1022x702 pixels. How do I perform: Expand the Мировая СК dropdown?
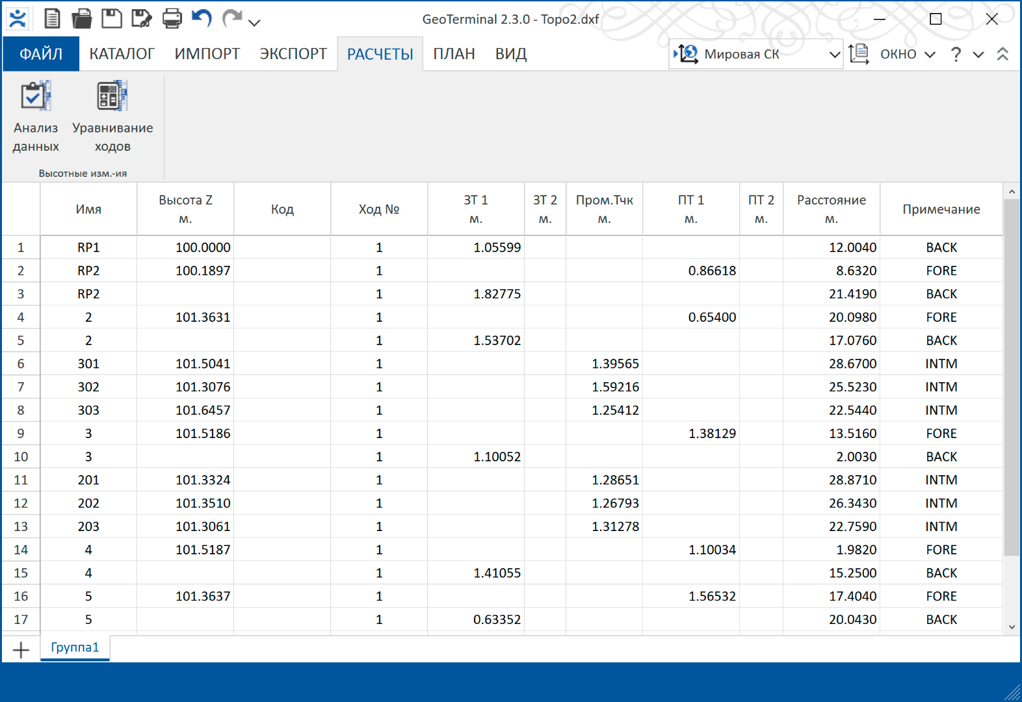(x=835, y=55)
